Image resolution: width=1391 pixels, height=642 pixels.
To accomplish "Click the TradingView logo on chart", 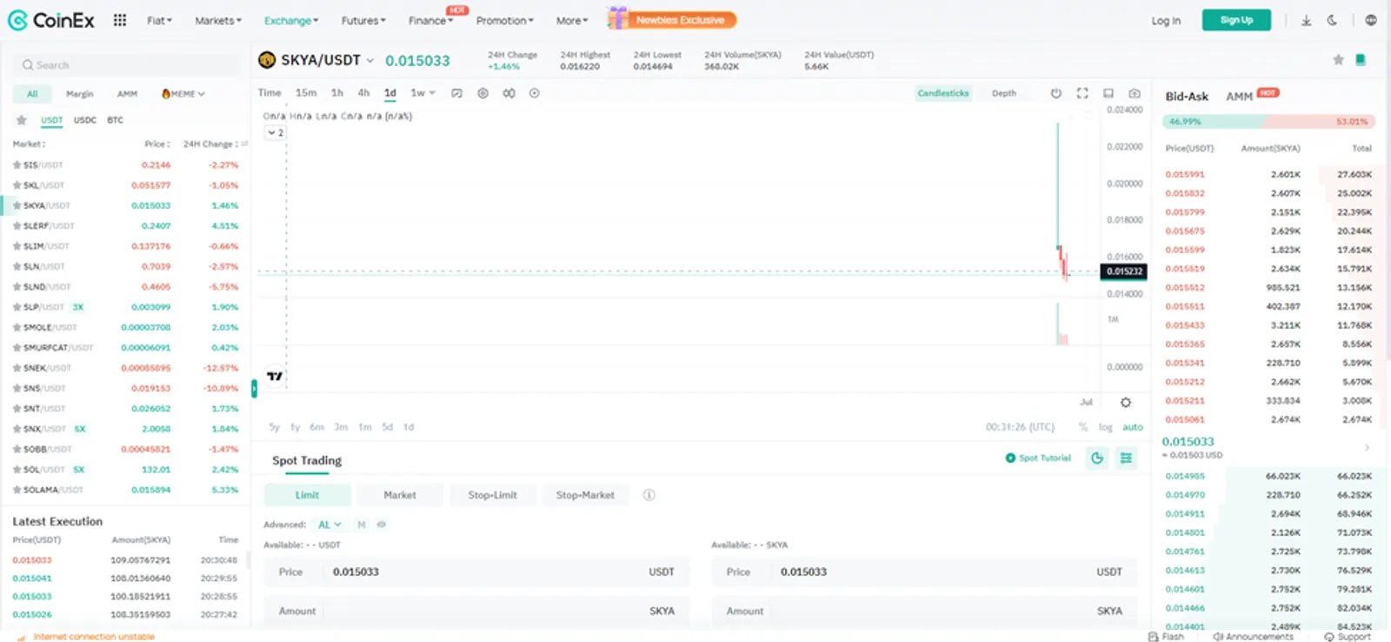I will coord(275,376).
